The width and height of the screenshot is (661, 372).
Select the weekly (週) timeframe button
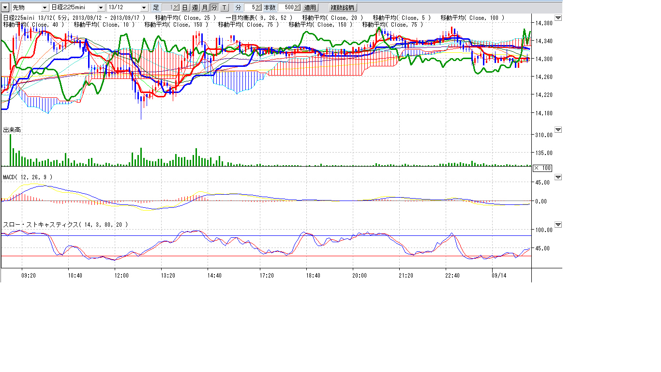pyautogui.click(x=195, y=8)
